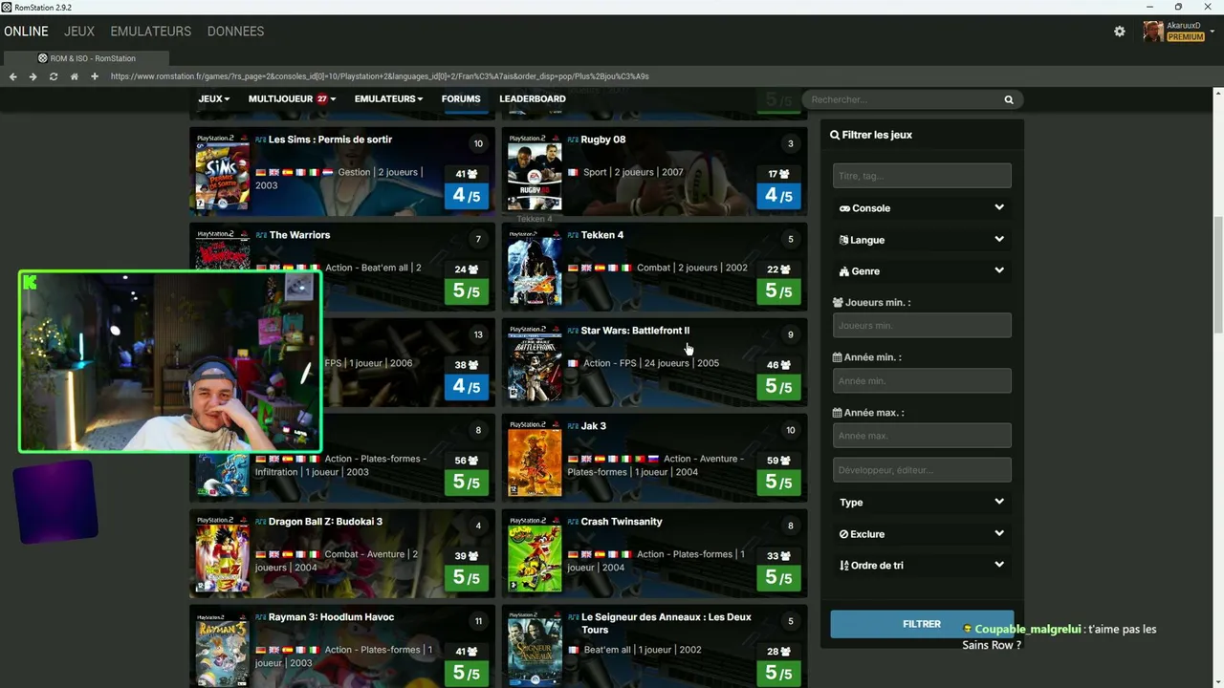Focus the Développeur, éditeur input field
Image resolution: width=1224 pixels, height=688 pixels.
922,470
